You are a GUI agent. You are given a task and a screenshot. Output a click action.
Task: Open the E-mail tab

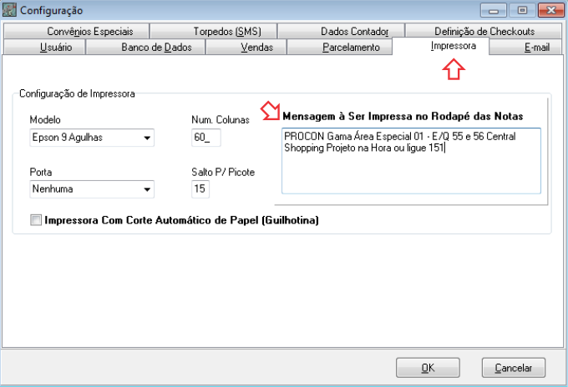525,47
